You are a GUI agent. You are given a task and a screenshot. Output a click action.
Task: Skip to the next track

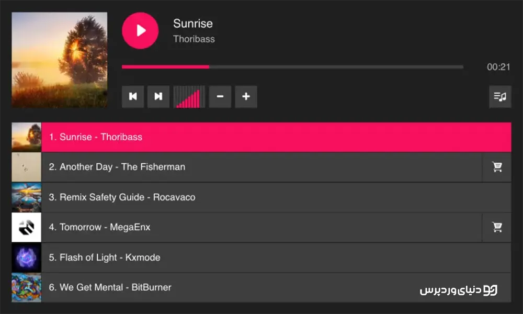pyautogui.click(x=158, y=96)
